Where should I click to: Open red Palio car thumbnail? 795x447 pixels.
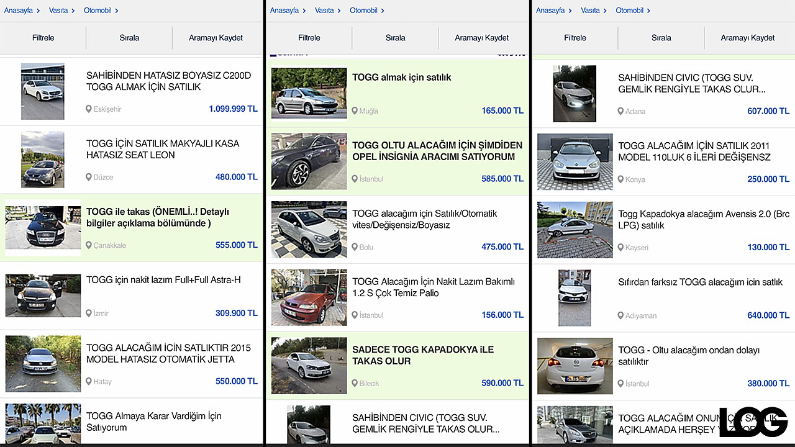[309, 297]
